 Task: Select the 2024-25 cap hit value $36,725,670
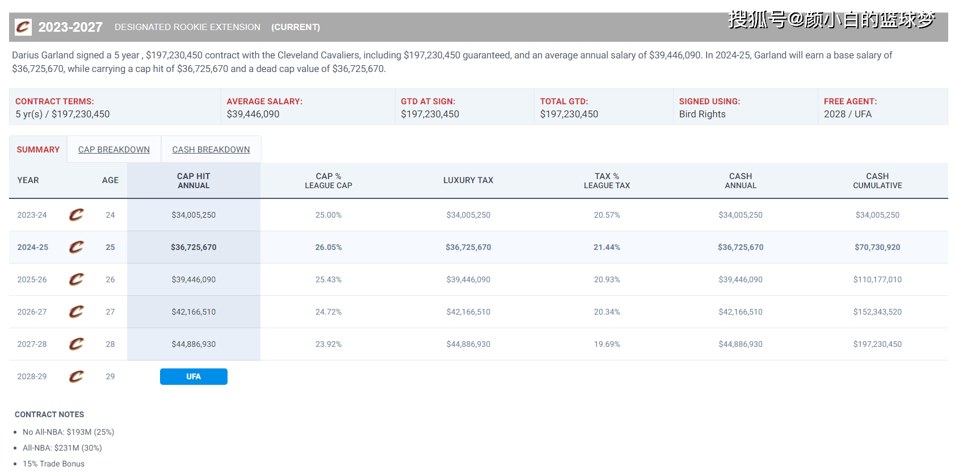tap(194, 247)
